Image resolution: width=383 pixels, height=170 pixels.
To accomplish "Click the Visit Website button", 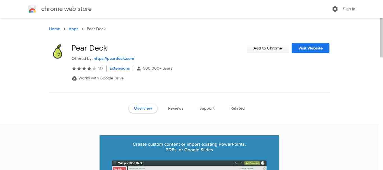I will tap(310, 48).
